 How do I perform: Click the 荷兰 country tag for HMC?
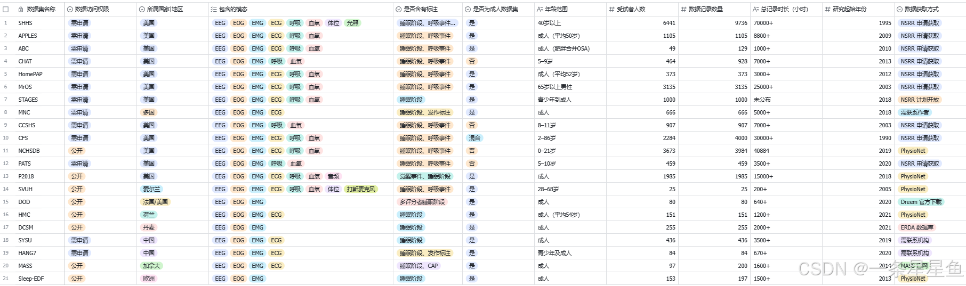pos(149,215)
